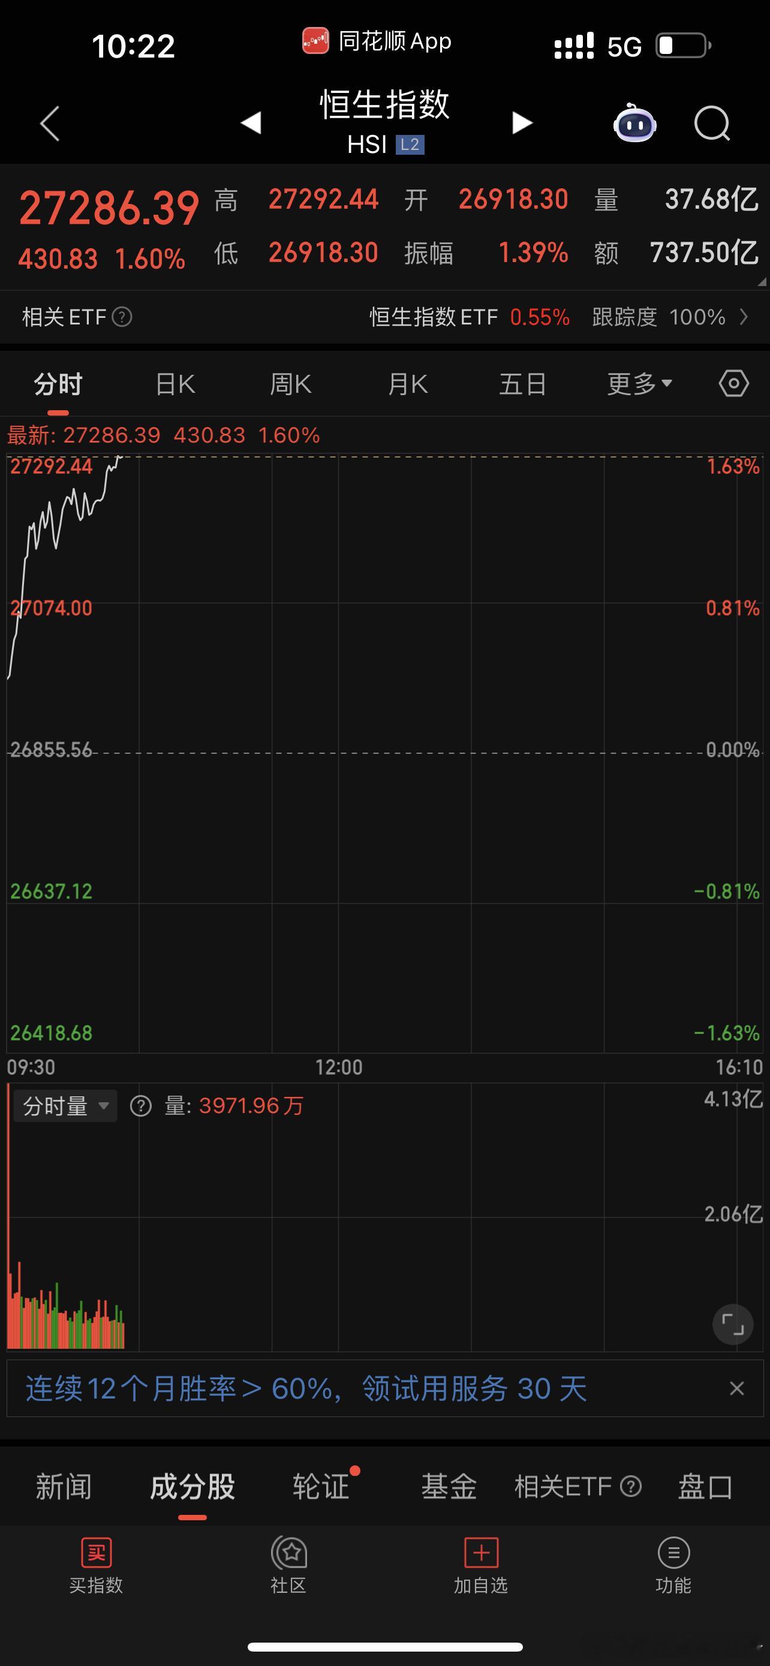770x1666 pixels.
Task: Dismiss the promo banner with X
Action: coord(736,1388)
